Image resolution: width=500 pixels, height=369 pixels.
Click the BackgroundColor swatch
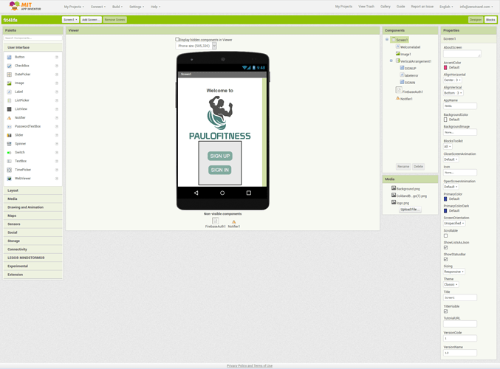click(x=445, y=120)
